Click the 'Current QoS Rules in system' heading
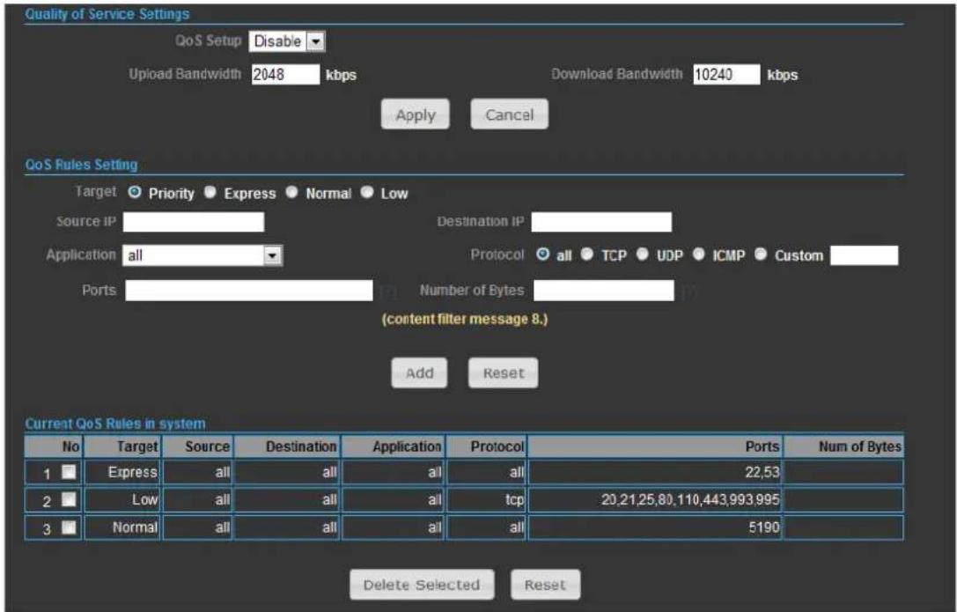The height and width of the screenshot is (612, 957). pyautogui.click(x=115, y=424)
